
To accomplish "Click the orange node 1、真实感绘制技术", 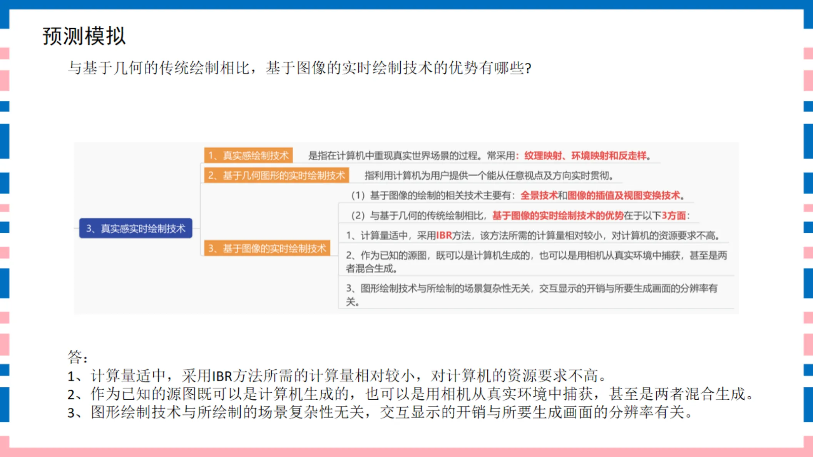I will 248,155.
